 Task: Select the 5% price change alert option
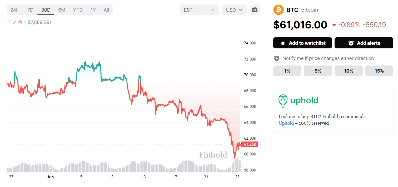click(318, 70)
